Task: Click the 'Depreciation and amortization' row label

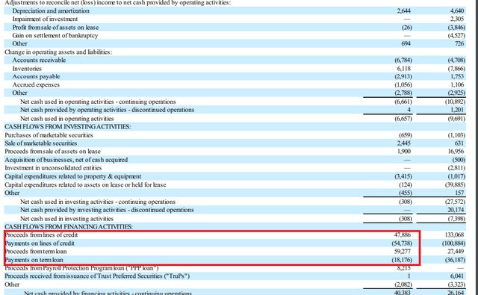Action: (x=51, y=11)
